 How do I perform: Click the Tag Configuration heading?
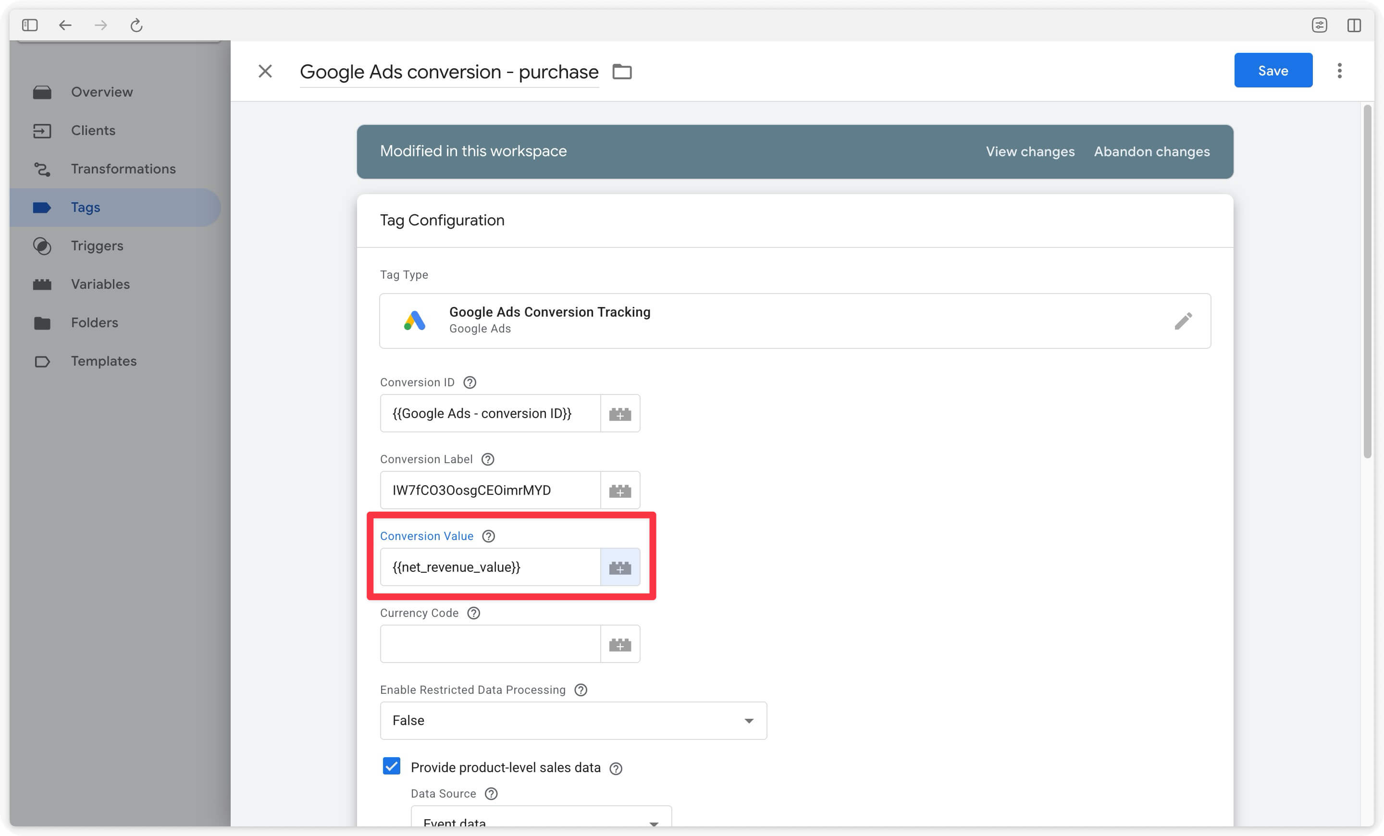coord(442,221)
